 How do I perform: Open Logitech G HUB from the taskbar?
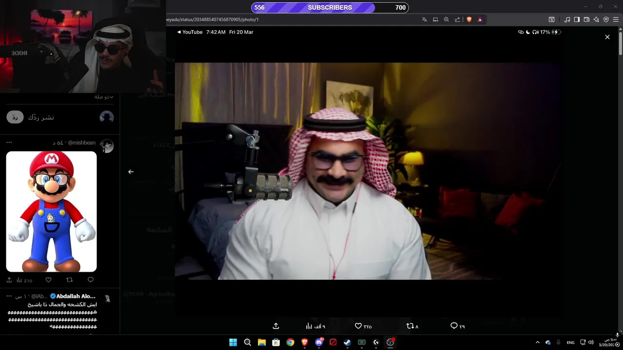click(376, 342)
